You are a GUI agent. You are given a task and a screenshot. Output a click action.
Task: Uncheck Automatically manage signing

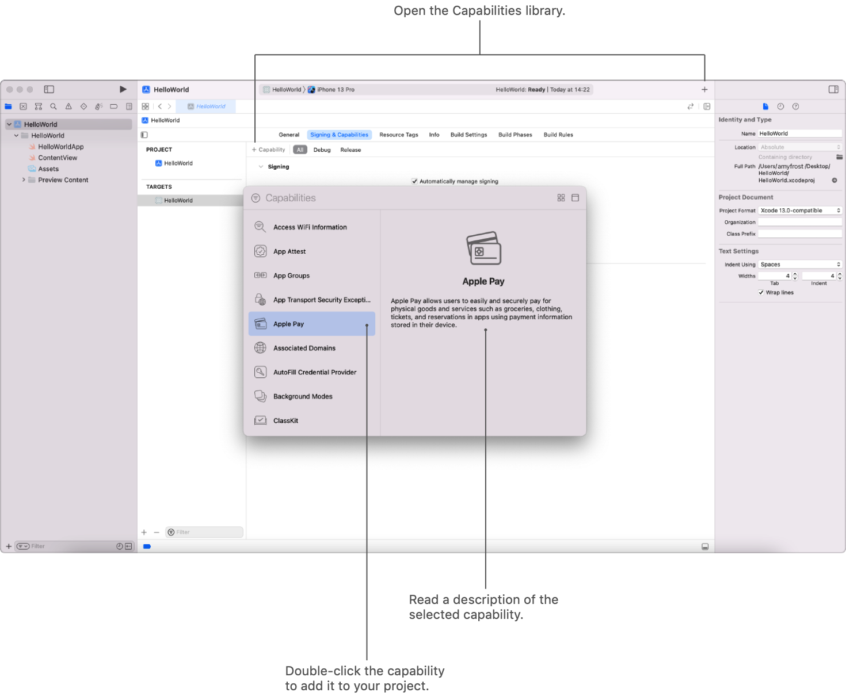click(415, 181)
